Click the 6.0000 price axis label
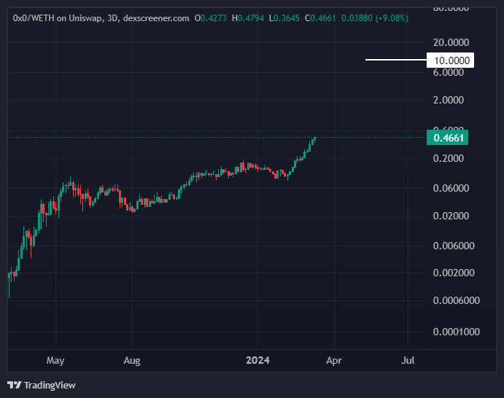The height and width of the screenshot is (398, 504). pos(448,72)
